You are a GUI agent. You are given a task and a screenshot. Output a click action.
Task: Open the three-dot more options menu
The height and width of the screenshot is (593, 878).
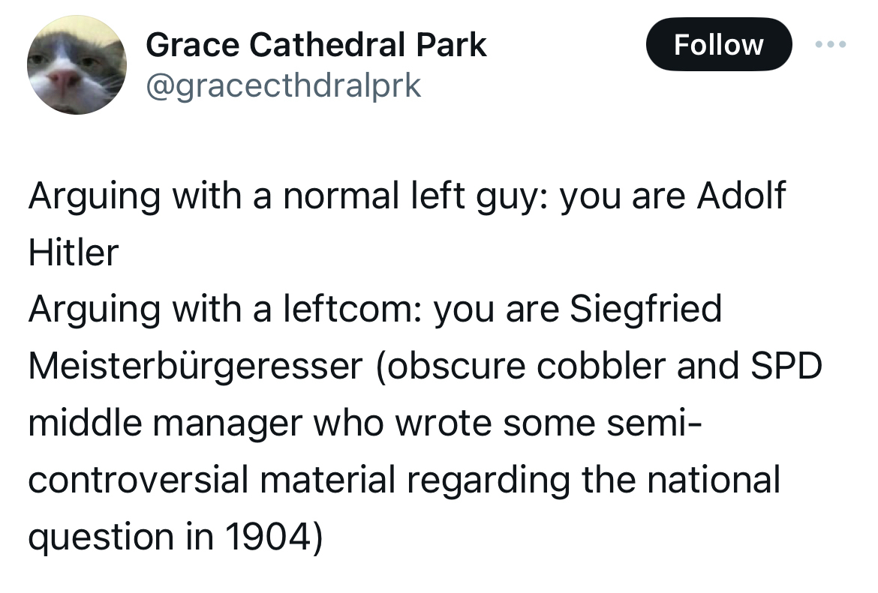click(830, 45)
